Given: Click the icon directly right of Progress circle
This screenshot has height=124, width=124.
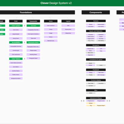Looking at the screenshot, I should [107, 101].
